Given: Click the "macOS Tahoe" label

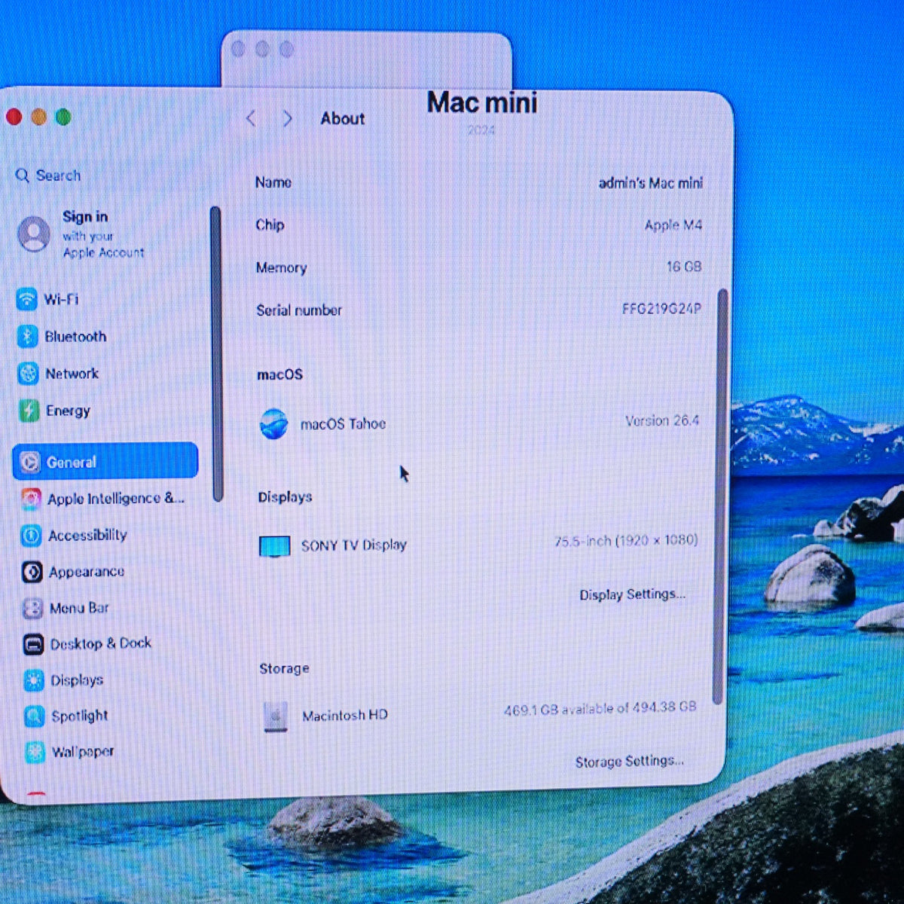Looking at the screenshot, I should pos(343,424).
